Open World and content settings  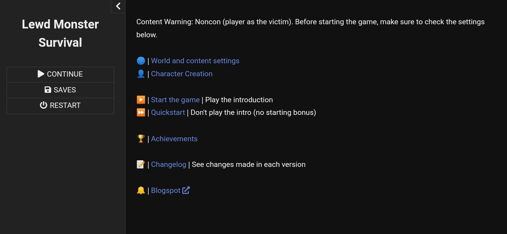coord(195,61)
